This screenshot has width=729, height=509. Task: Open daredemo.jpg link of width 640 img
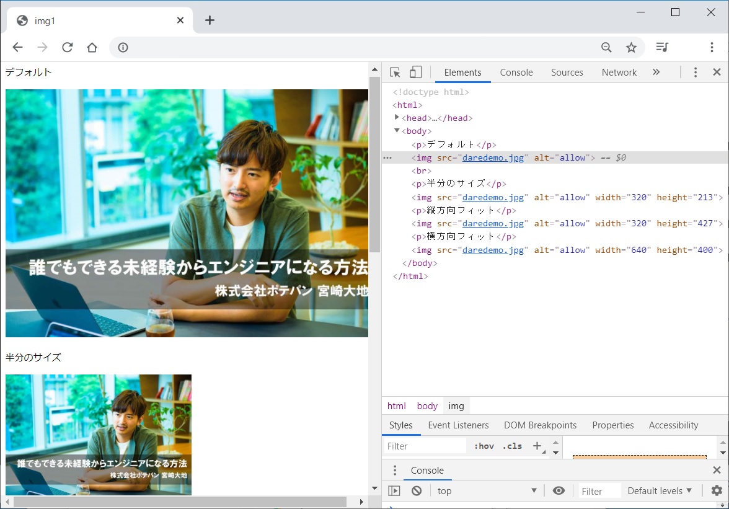pos(493,250)
